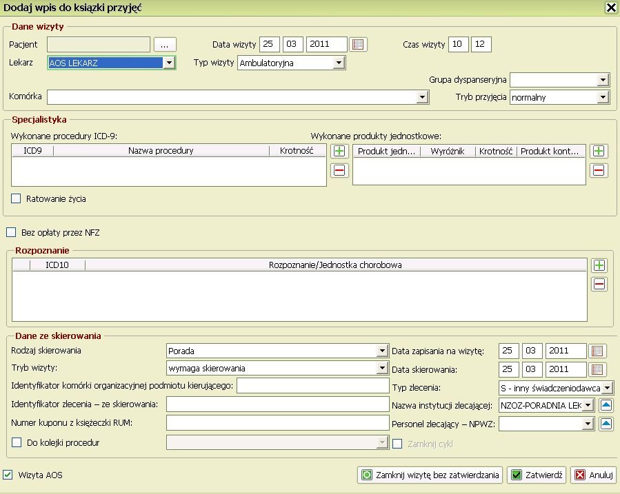Click the Data wizyty year field
This screenshot has height=494, width=620.
(327, 44)
